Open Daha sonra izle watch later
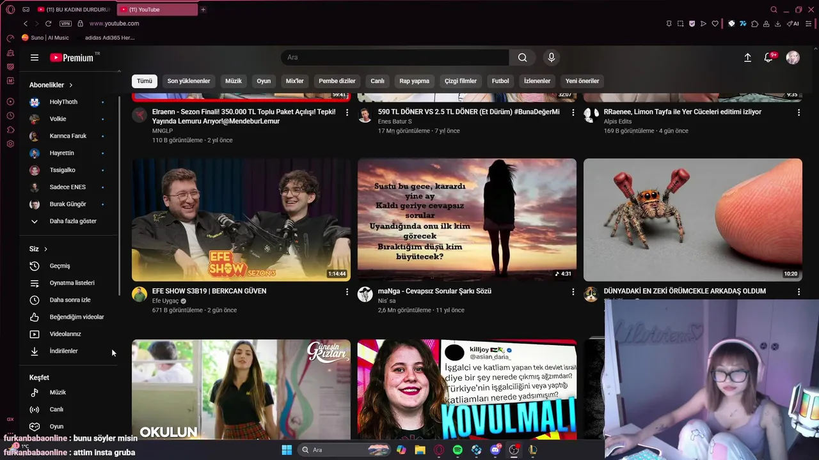This screenshot has height=460, width=819. [69, 300]
